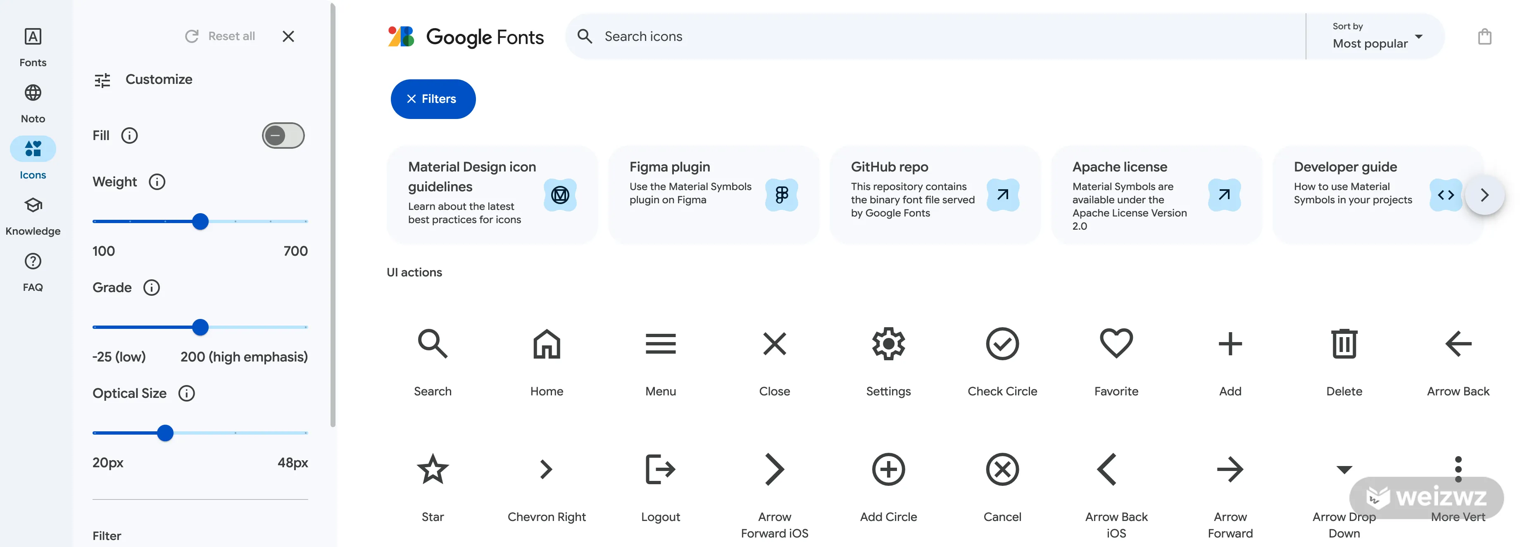Toggle the Fill switch

point(283,136)
